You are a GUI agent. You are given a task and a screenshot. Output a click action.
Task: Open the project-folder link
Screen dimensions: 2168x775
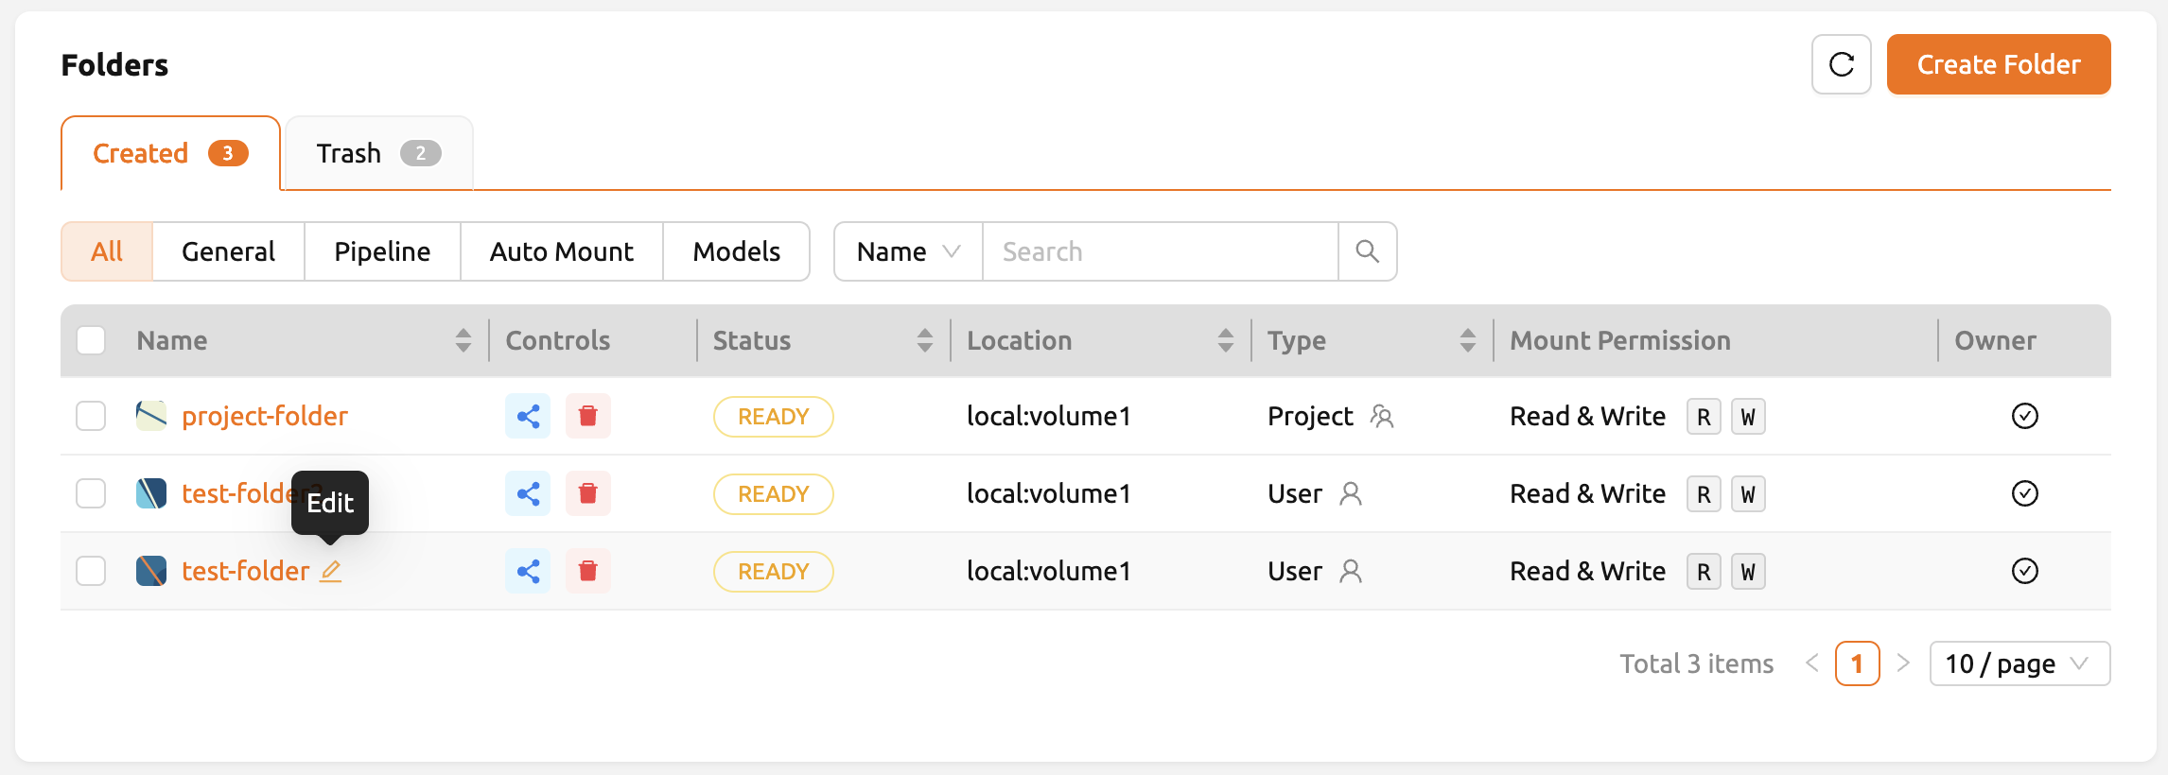coord(265,416)
